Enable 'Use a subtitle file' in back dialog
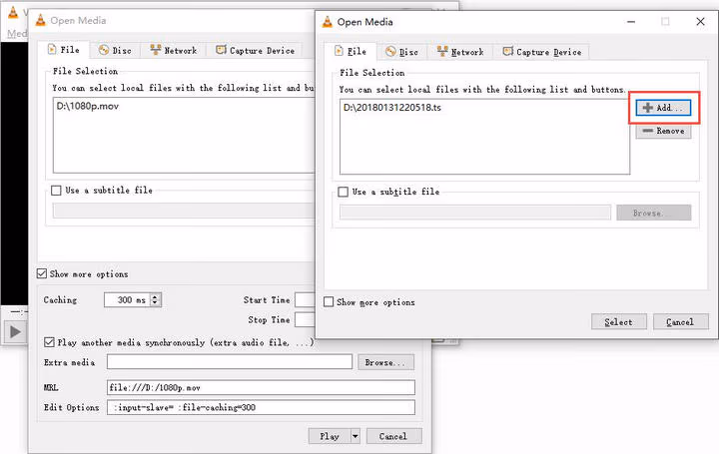This screenshot has height=454, width=719. click(56, 191)
